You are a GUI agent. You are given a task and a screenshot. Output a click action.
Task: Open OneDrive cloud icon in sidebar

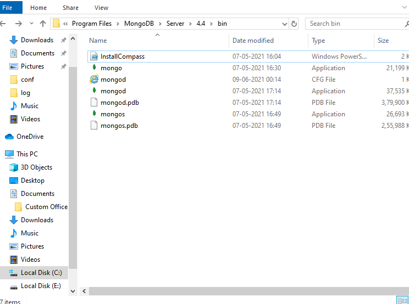point(9,137)
